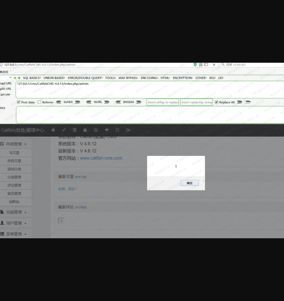The width and height of the screenshot is (284, 301).
Task: Enable the Referrer checkbox
Action: (39, 102)
